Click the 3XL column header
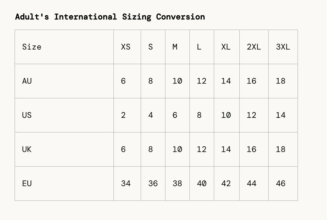This screenshot has width=327, height=220. (283, 47)
